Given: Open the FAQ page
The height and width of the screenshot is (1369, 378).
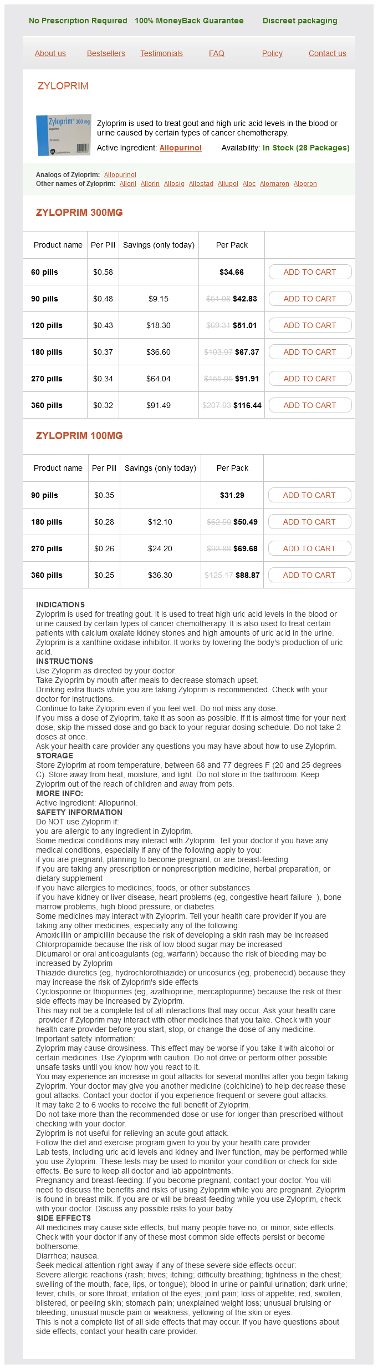Looking at the screenshot, I should coord(217,53).
